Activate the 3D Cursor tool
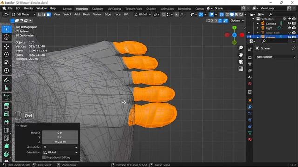Screen dimensions: 298x167 (x=7, y=37)
